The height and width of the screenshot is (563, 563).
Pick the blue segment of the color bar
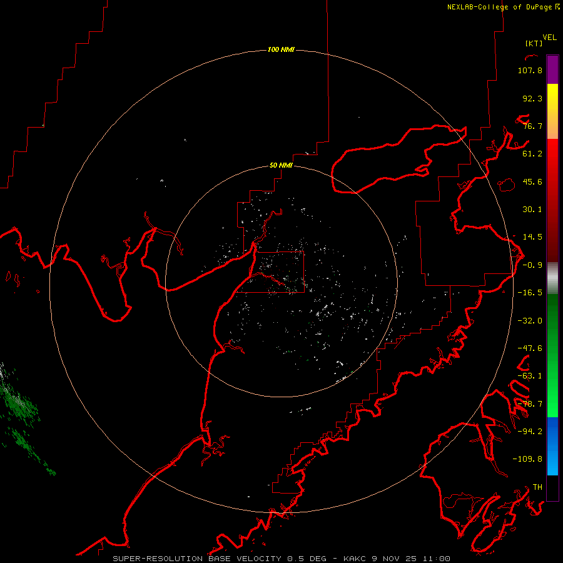[x=552, y=446]
